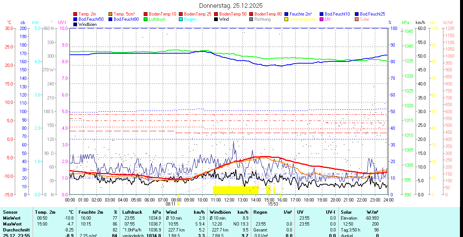The height and width of the screenshot is (237, 463).
Task: Select the black Wind legend square
Action: (216, 19)
